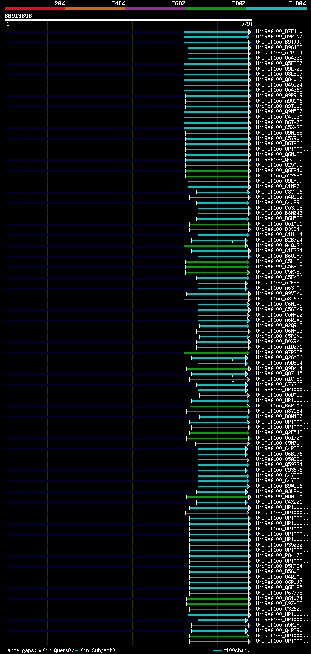Click the cyan alignment bar for C5FKE6
The image size is (311, 654).
223,277
